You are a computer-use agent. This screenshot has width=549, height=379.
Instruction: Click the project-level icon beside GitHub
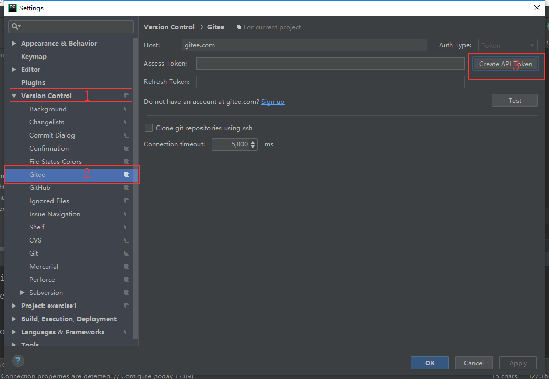[x=126, y=188]
